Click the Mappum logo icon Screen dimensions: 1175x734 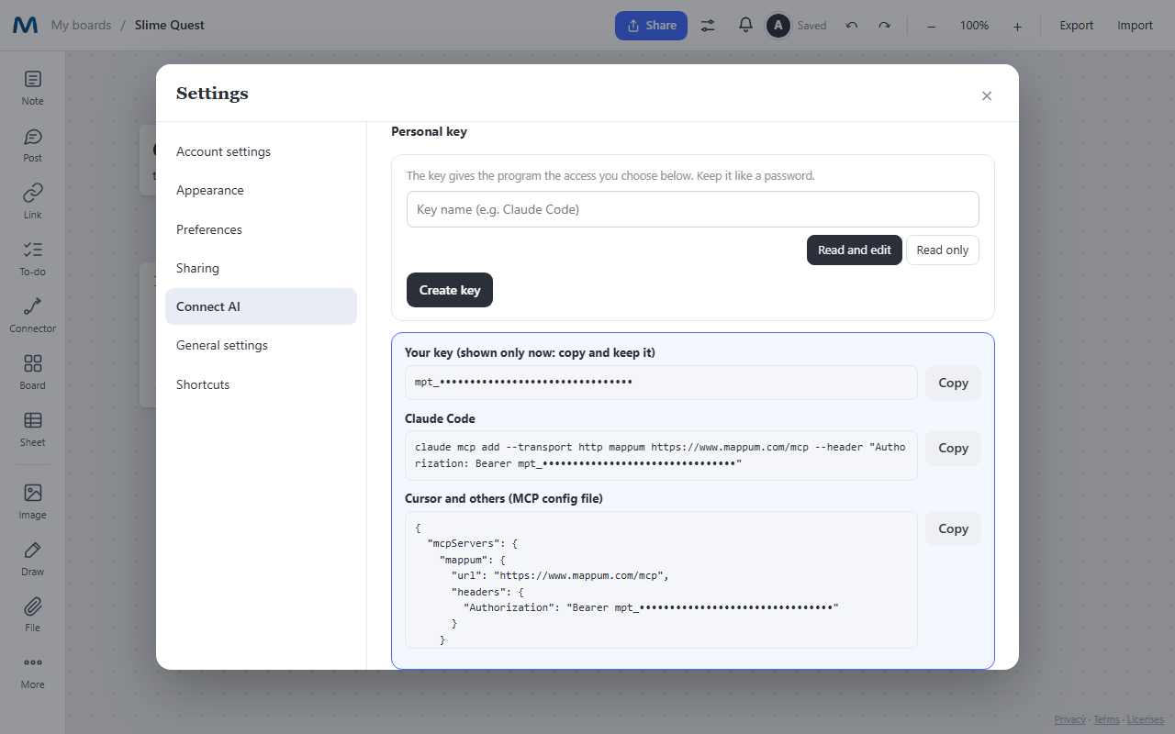click(x=25, y=26)
